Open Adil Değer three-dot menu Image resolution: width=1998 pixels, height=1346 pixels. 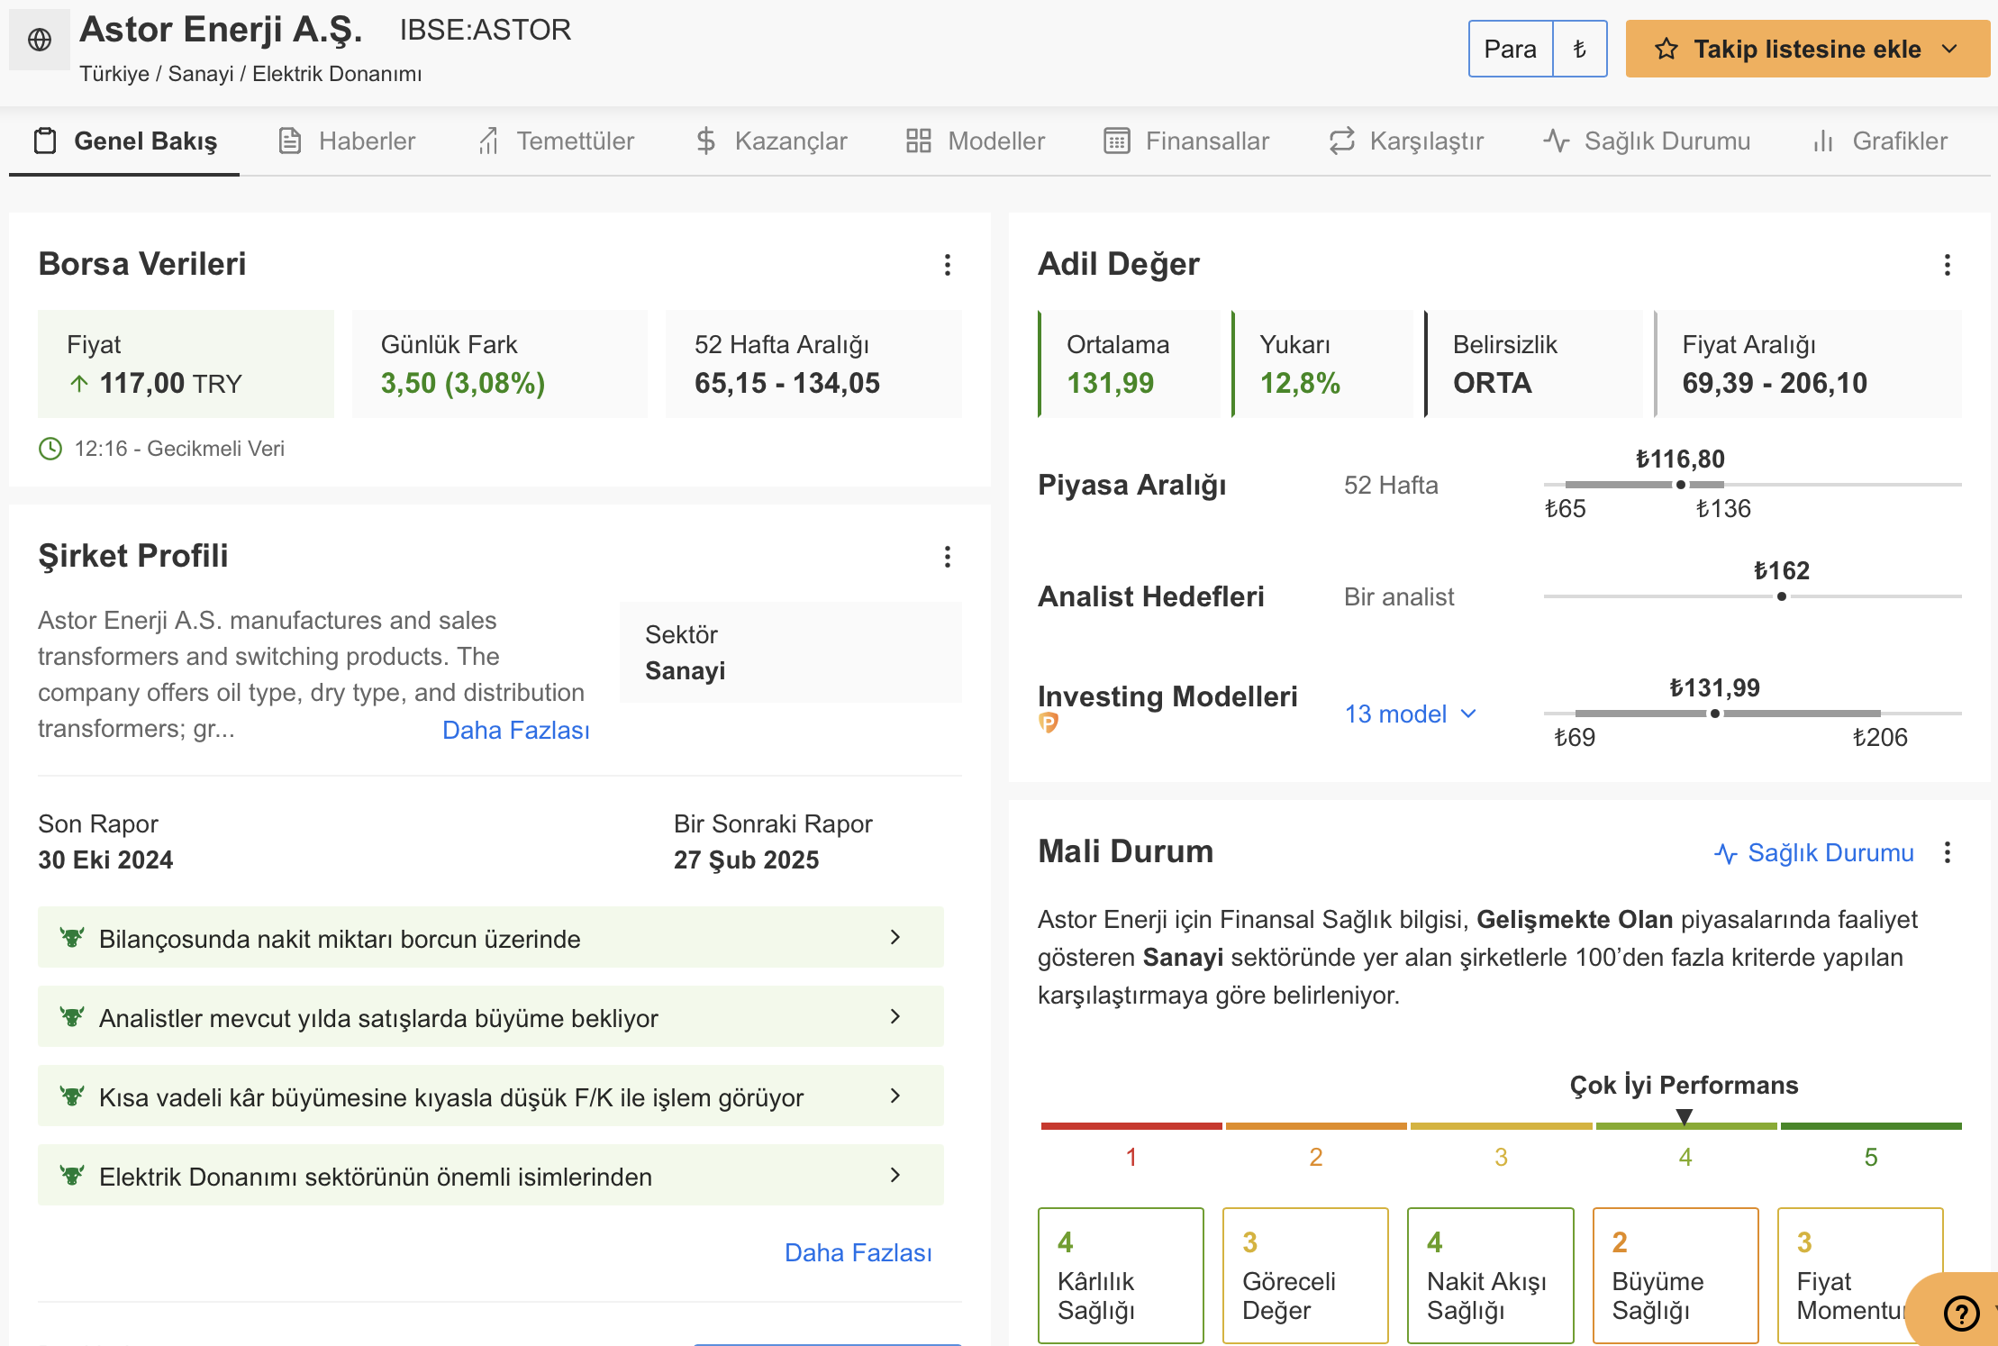pos(1948,265)
